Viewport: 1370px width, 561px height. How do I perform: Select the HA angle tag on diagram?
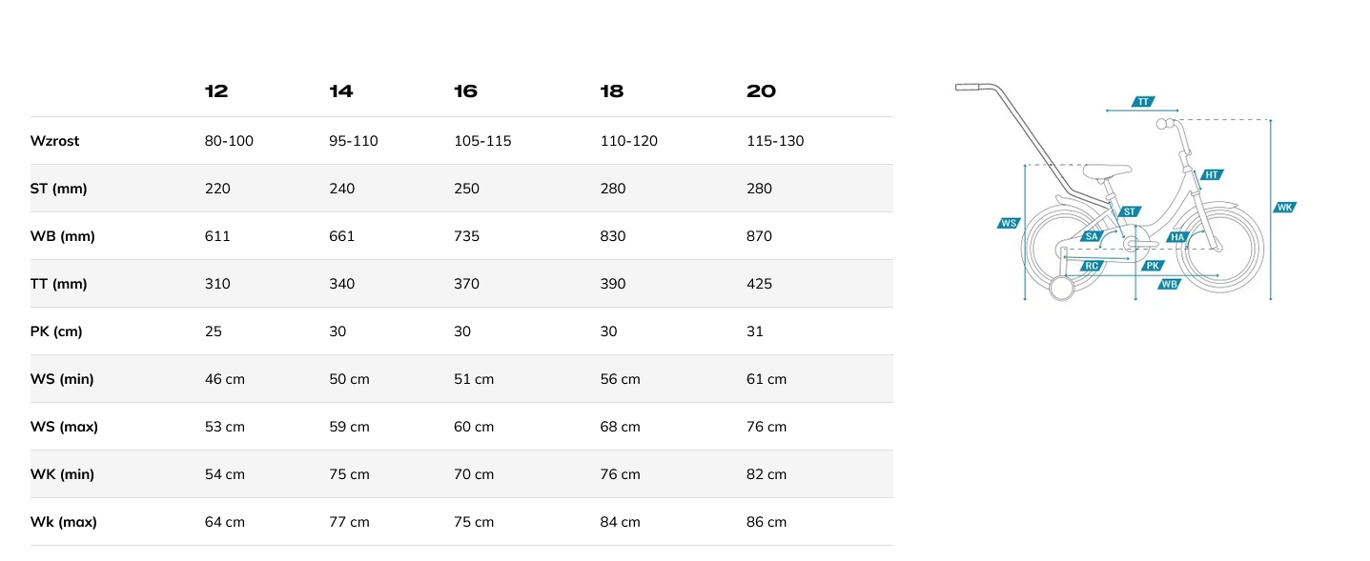[x=1178, y=236]
